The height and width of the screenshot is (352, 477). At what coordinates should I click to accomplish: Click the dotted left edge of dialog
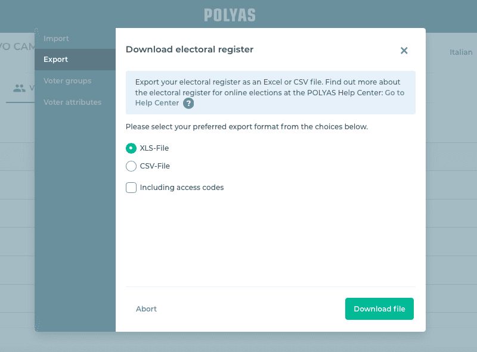coord(36,179)
